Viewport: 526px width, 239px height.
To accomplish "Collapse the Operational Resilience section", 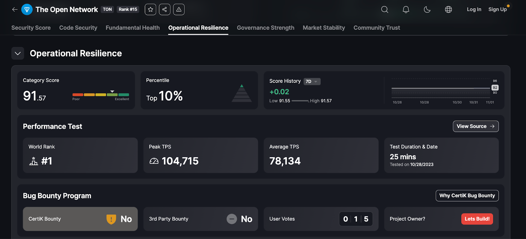I will tap(18, 53).
